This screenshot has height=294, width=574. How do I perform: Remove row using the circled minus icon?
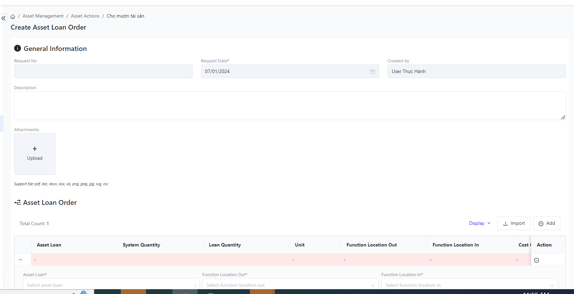tap(536, 260)
